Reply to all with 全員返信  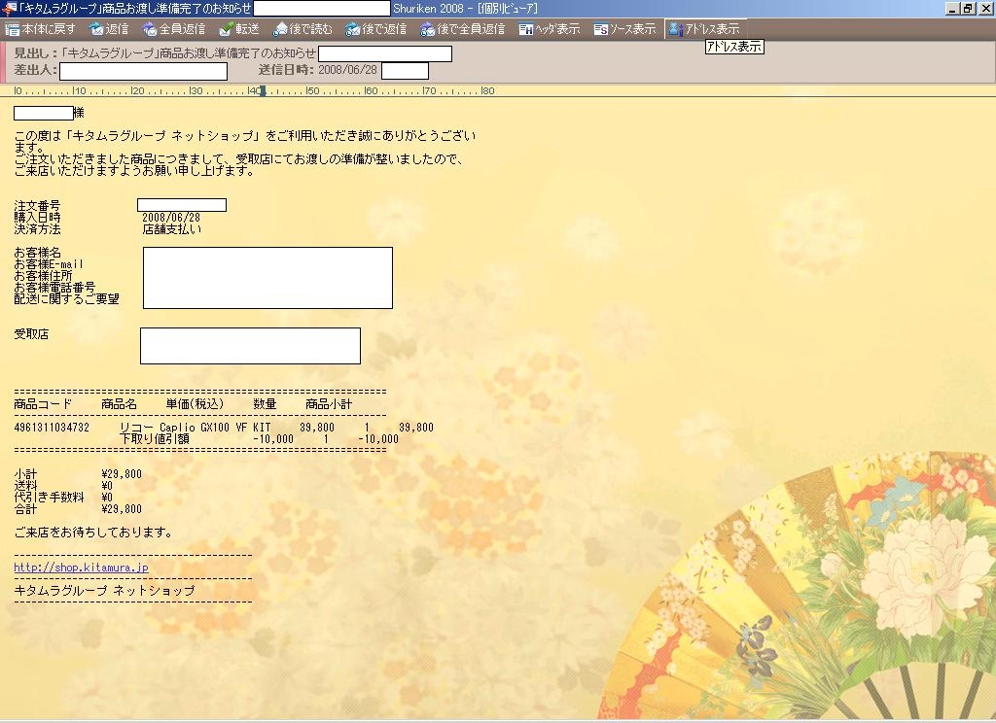tap(174, 29)
